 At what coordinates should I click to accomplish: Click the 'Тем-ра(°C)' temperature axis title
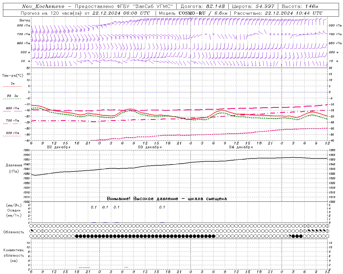coord(13,76)
